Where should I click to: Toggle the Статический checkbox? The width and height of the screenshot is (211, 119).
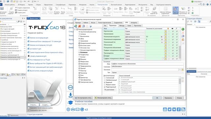[x=105, y=78]
